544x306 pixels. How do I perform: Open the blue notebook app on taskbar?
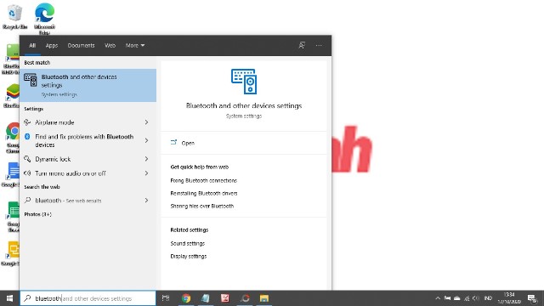pos(206,298)
